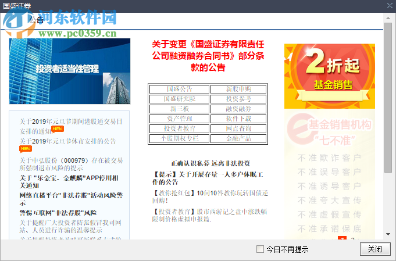The height and width of the screenshot is (261, 396).
Task: Open the 投资者适当性管理 banner image
Action: [x=70, y=71]
